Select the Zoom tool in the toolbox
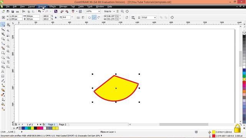This screenshot has height=138, width=246. [3, 39]
